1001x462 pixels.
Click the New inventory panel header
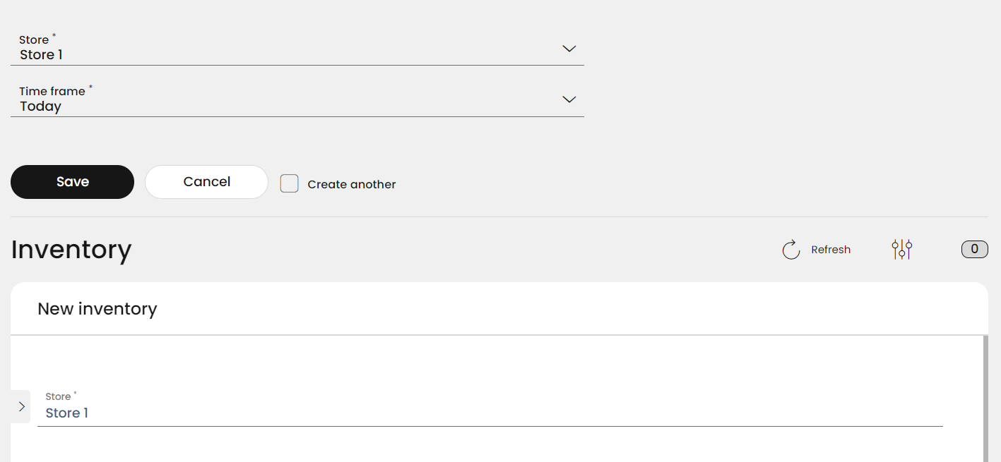(x=499, y=309)
